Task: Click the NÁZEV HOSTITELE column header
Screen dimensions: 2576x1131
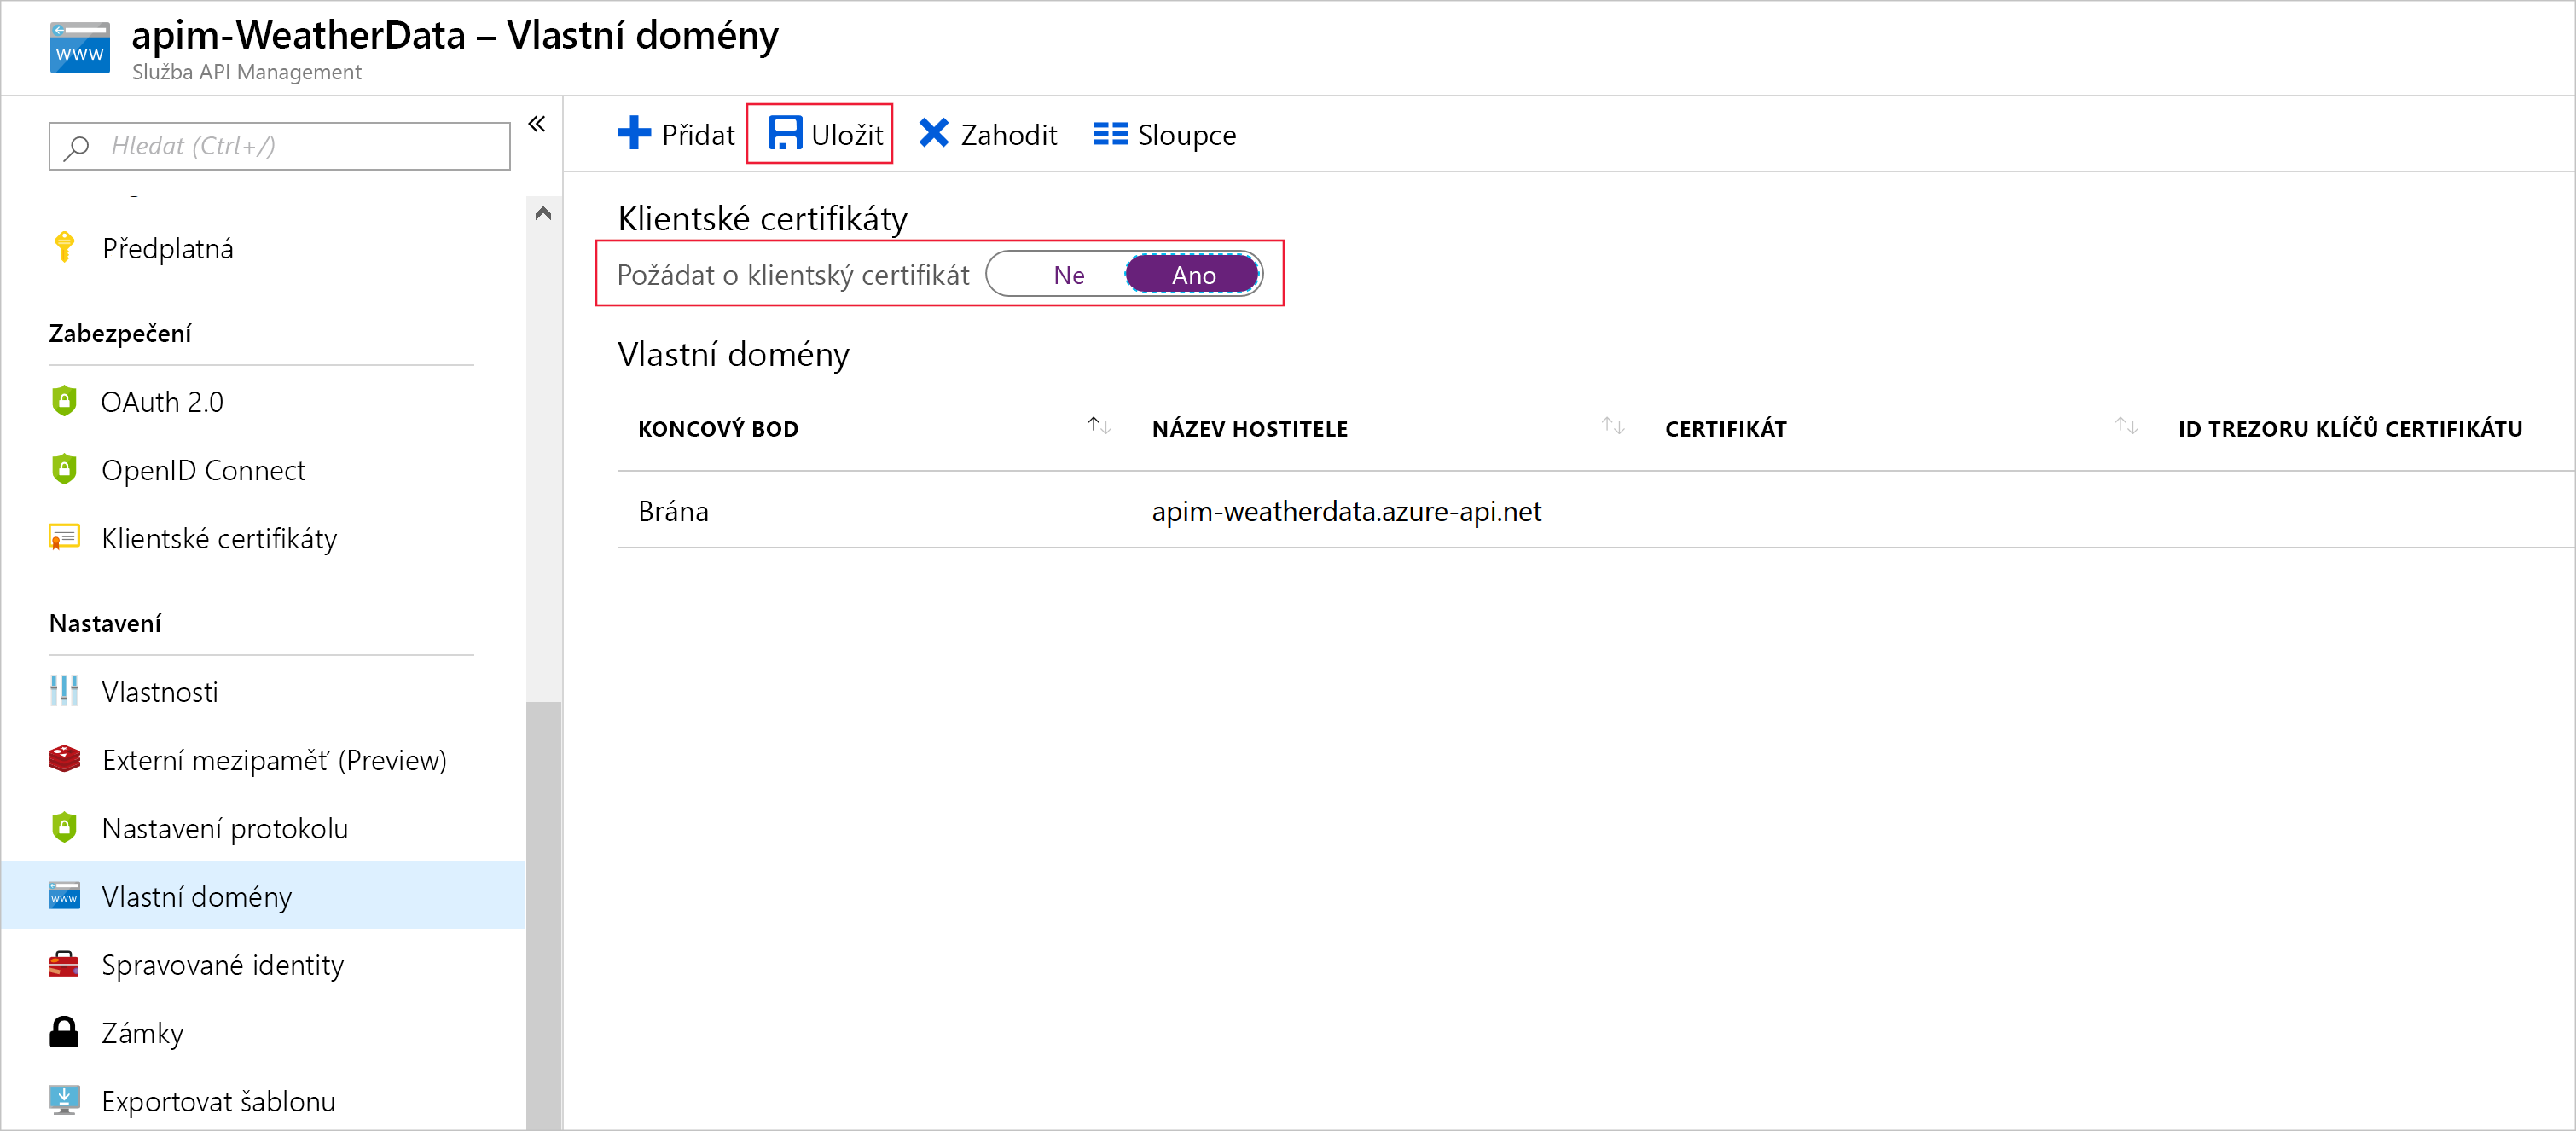Action: pos(1249,429)
